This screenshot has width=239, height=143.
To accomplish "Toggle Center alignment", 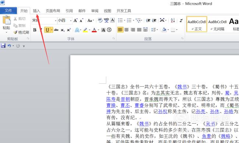I will pyautogui.click(x=126, y=30).
